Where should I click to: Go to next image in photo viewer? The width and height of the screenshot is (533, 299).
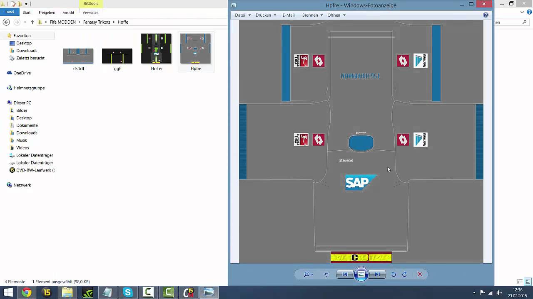377,274
